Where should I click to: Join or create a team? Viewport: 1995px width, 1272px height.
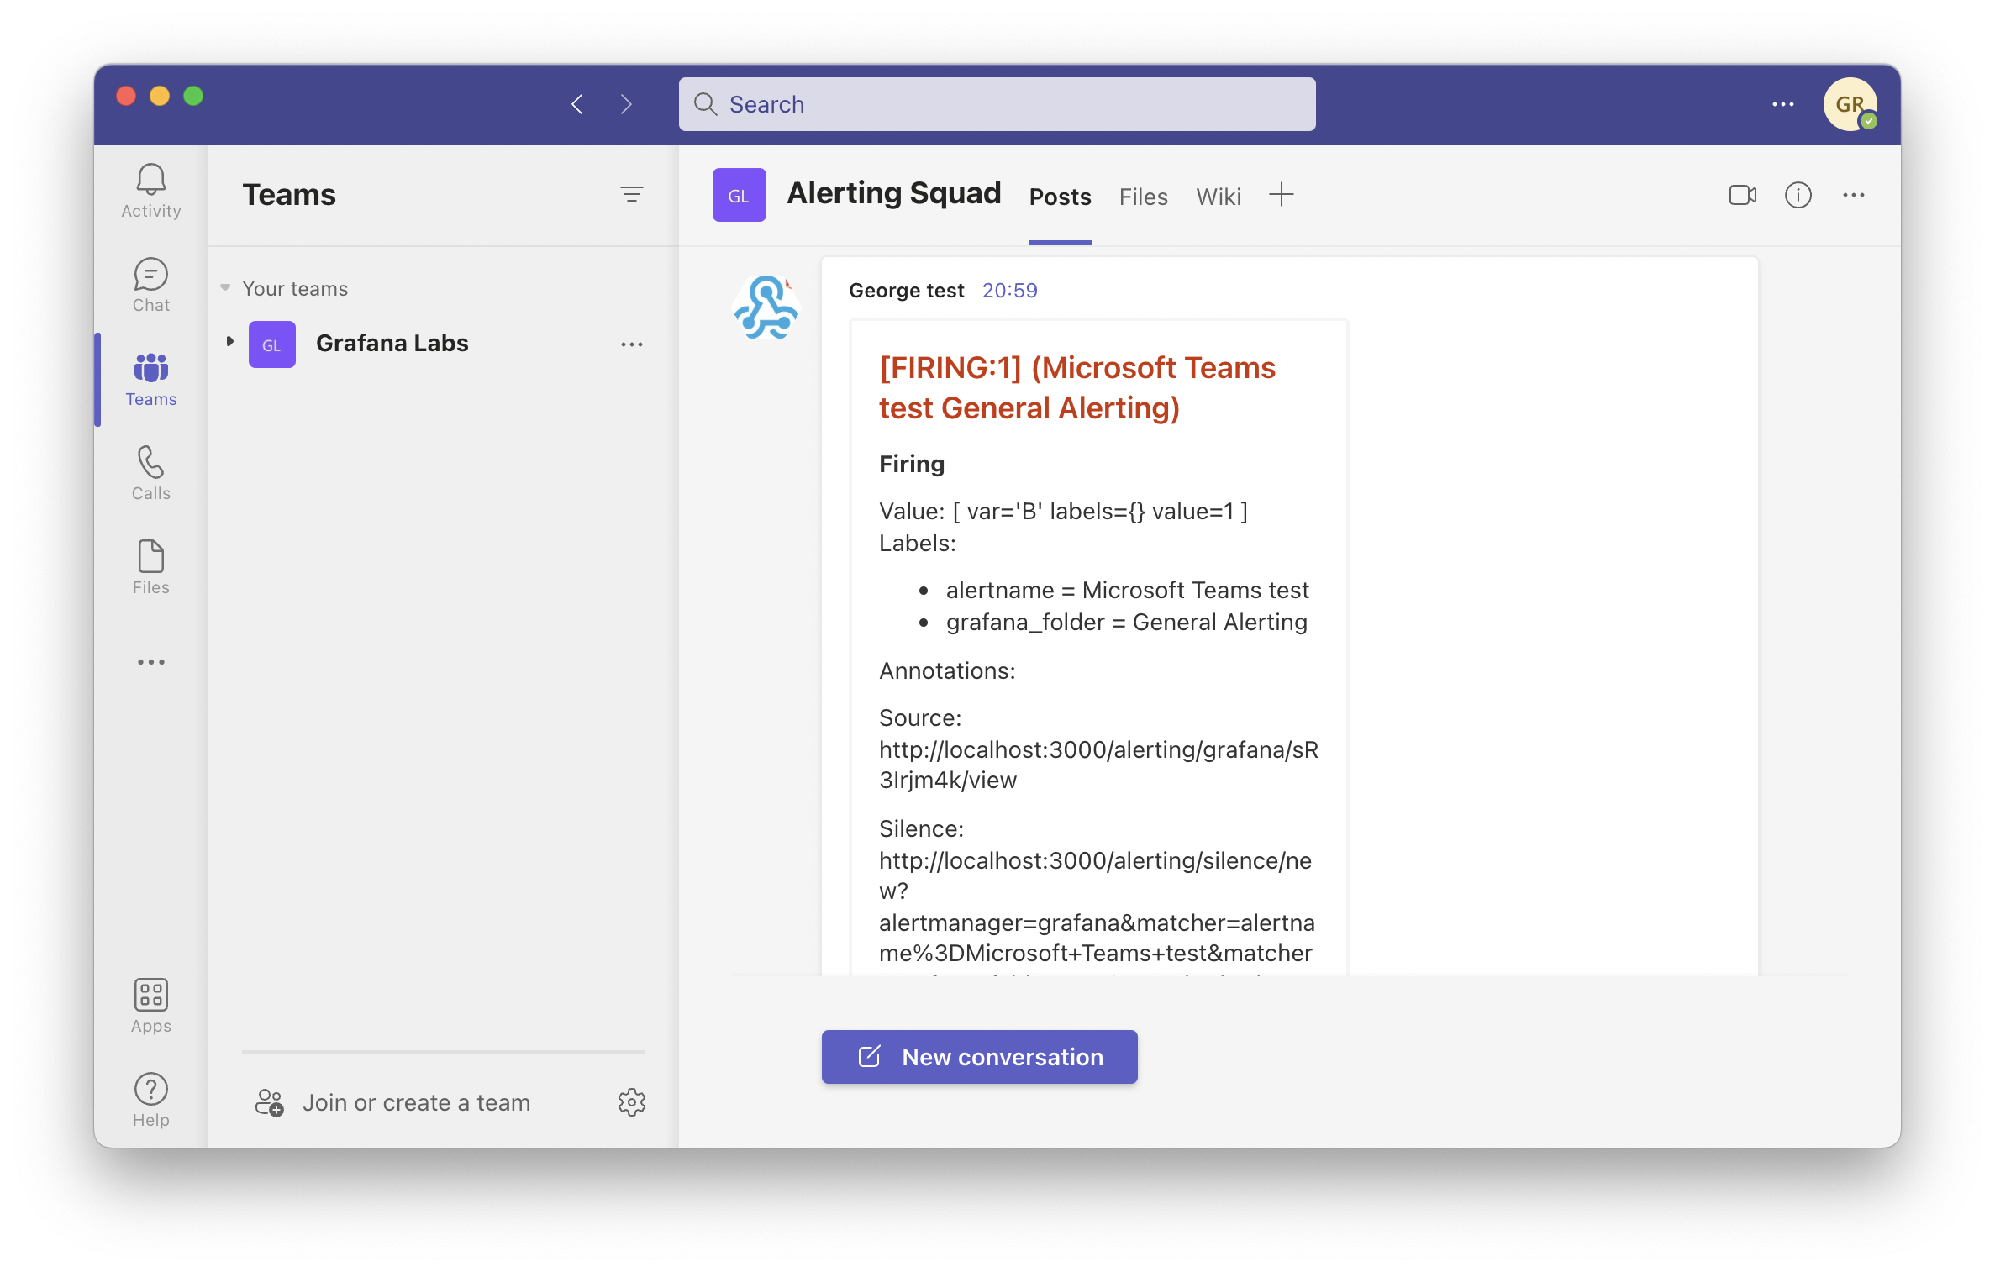[x=415, y=1102]
